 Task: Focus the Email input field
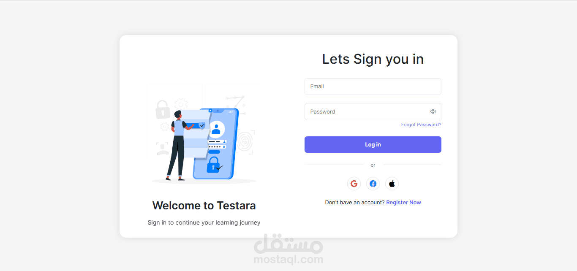pyautogui.click(x=373, y=87)
